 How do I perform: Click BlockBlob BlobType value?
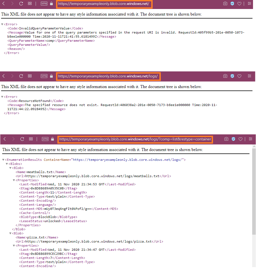(47, 217)
